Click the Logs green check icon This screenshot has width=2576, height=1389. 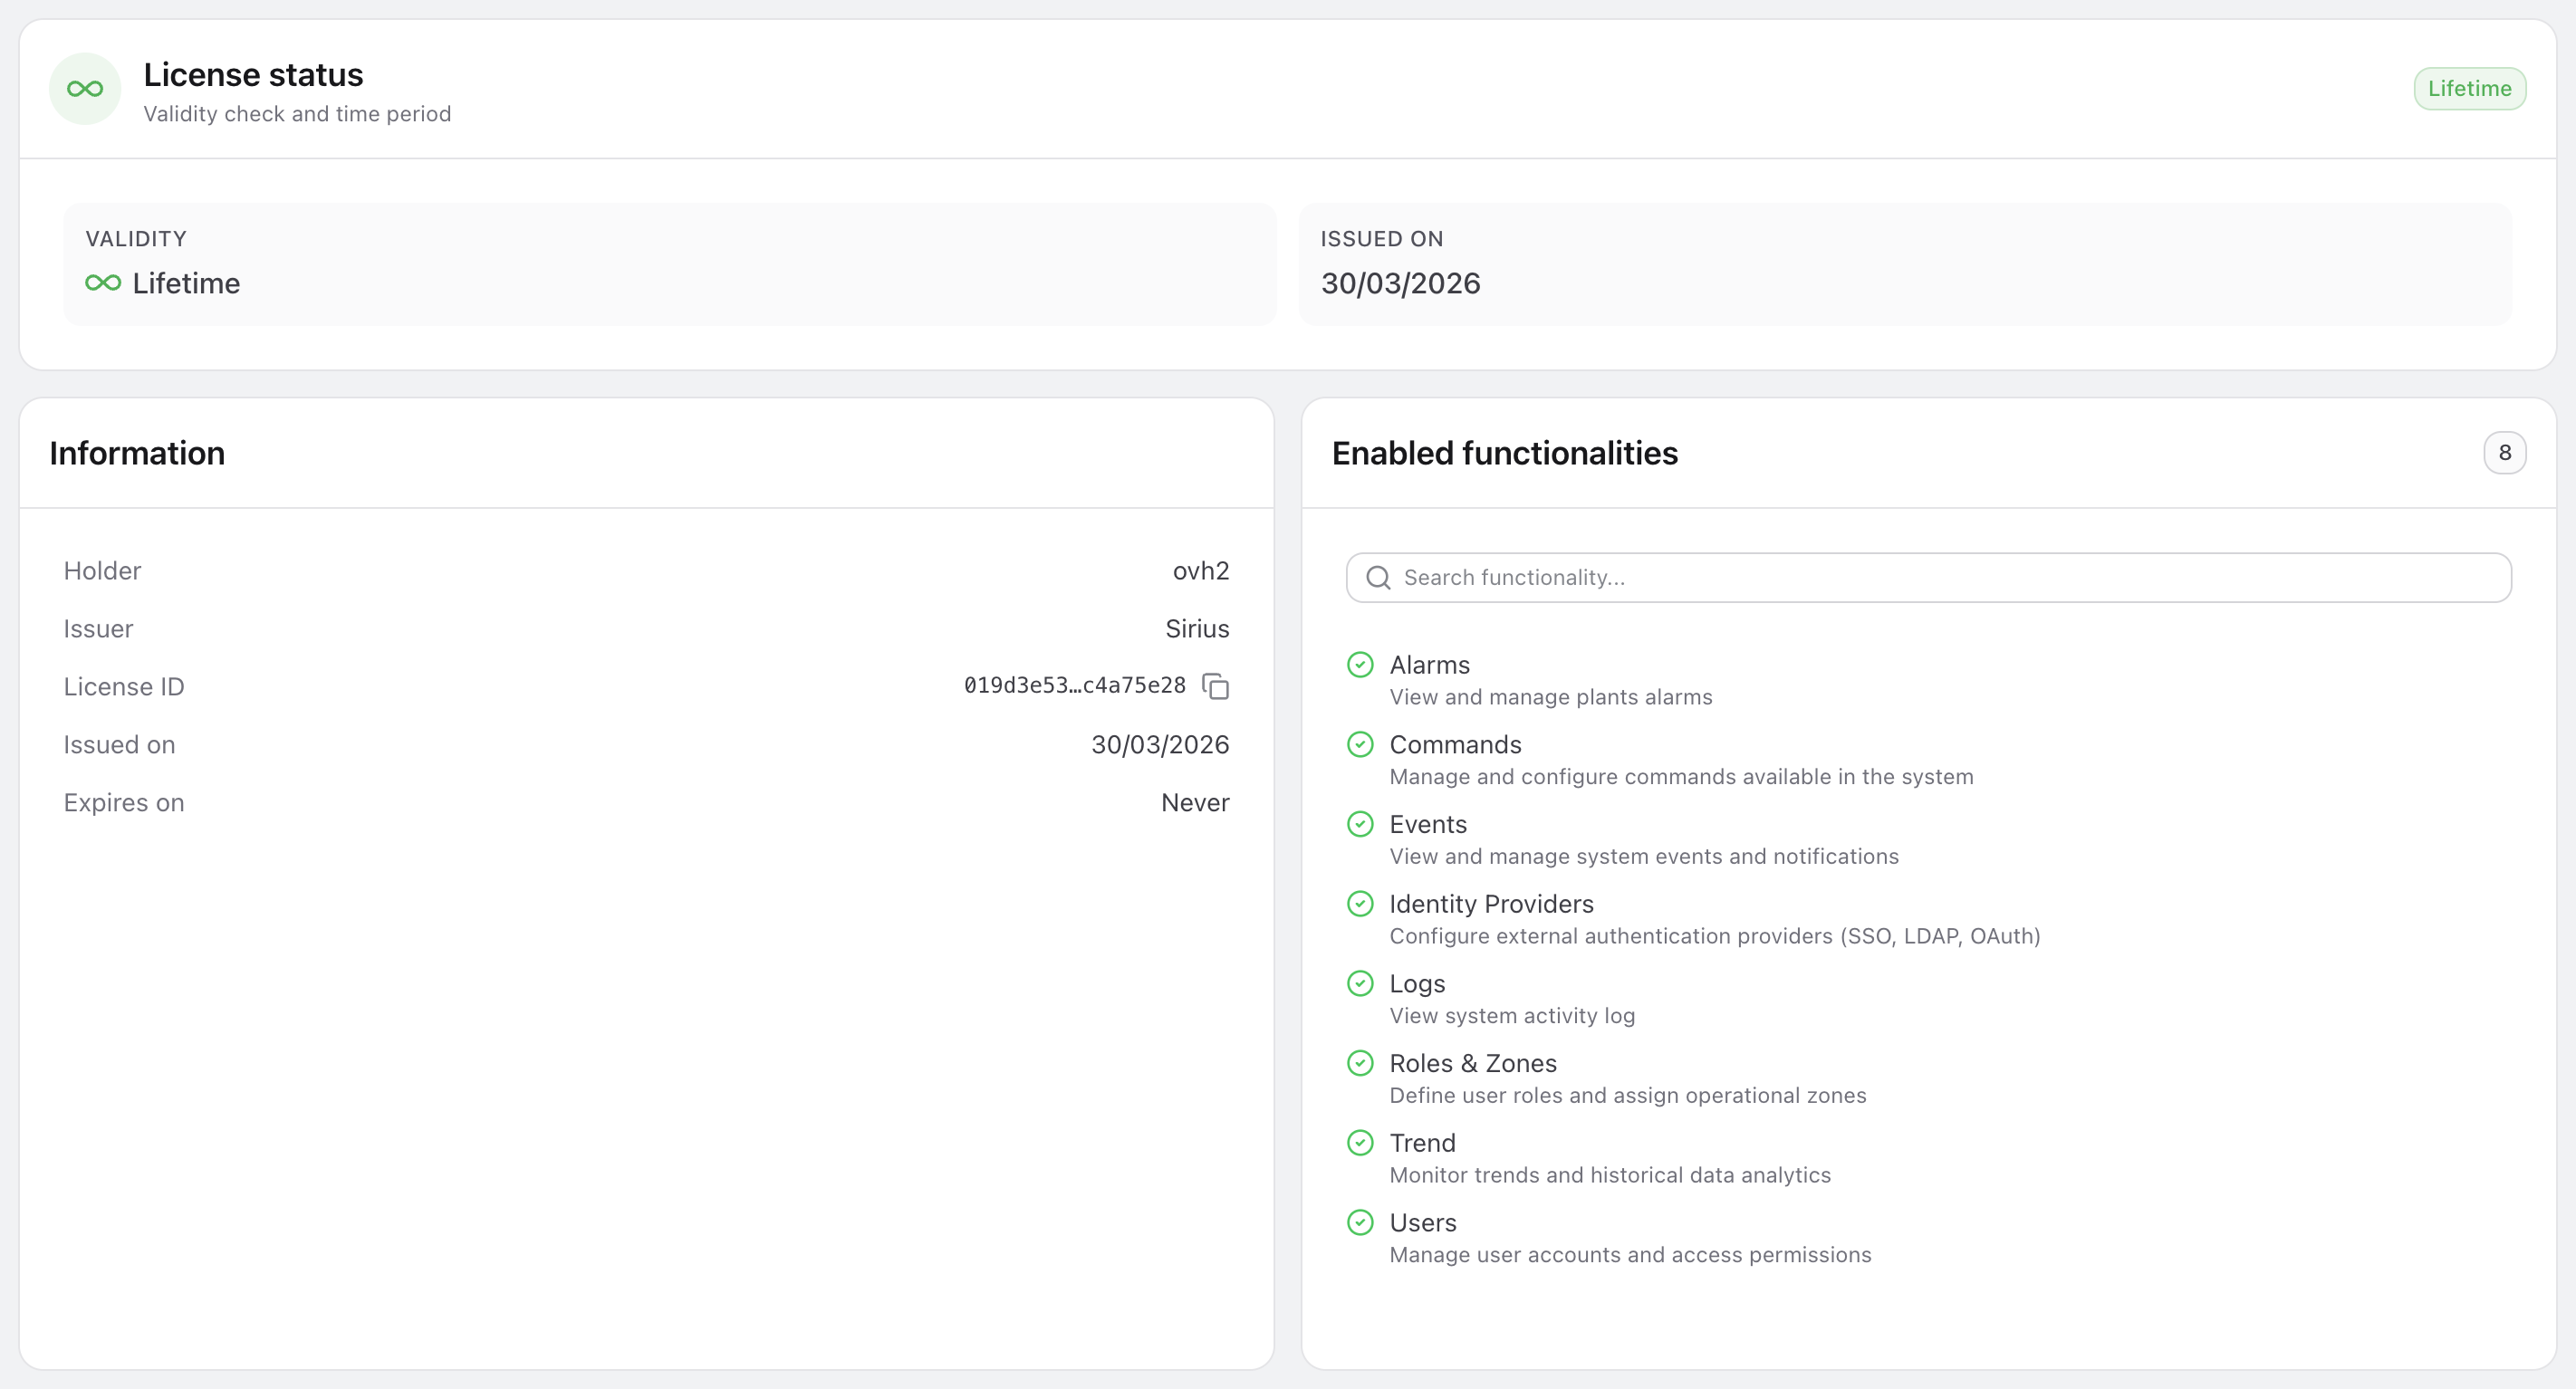coord(1360,984)
